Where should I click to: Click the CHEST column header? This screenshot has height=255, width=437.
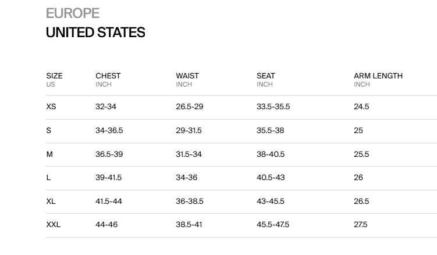(x=108, y=76)
